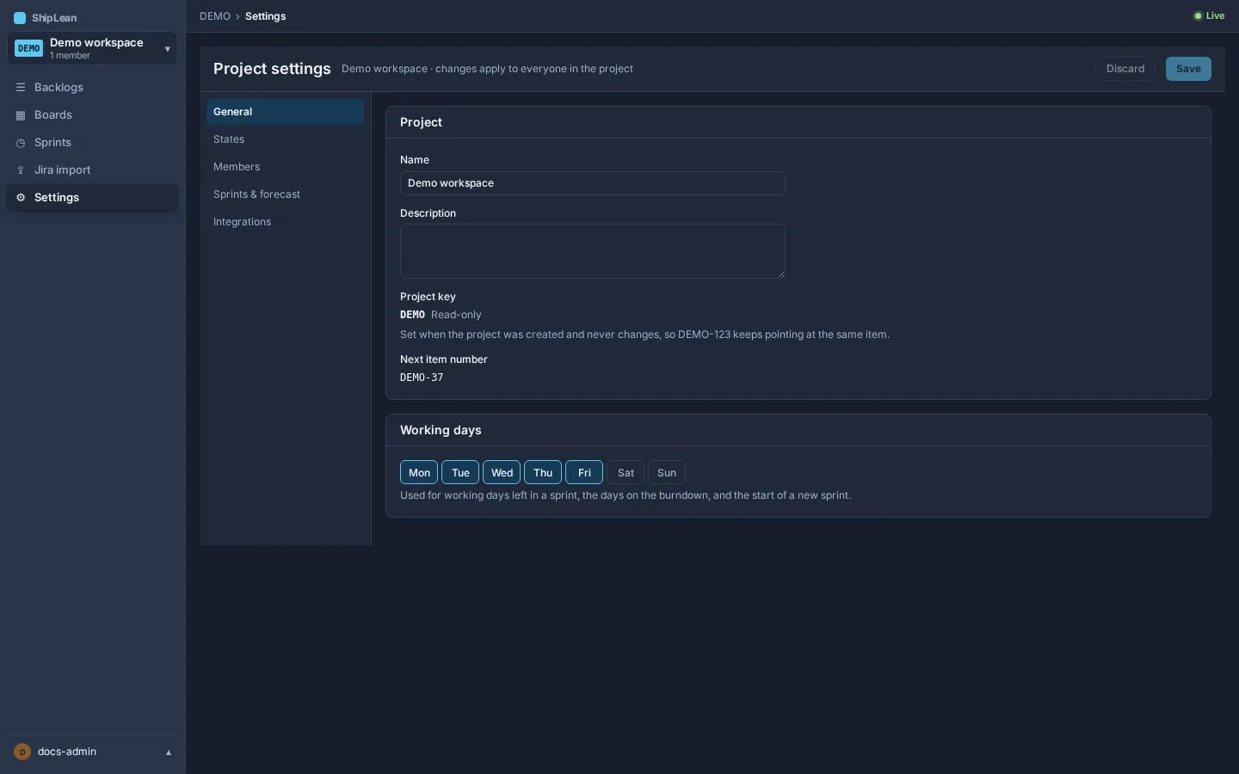Click the Jira import icon

pyautogui.click(x=21, y=170)
